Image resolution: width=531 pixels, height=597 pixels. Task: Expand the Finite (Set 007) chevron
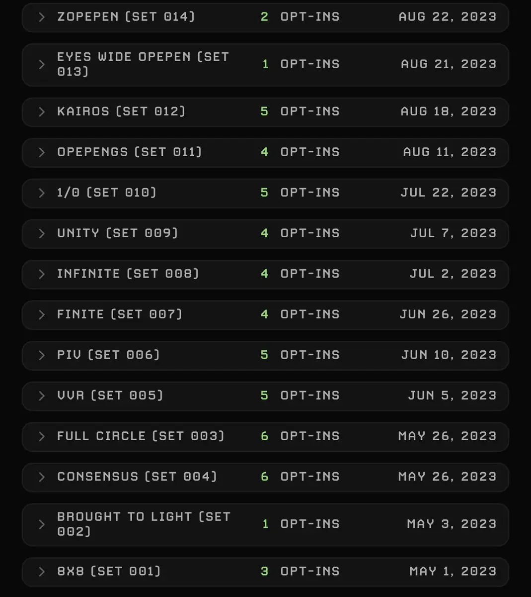tap(42, 315)
